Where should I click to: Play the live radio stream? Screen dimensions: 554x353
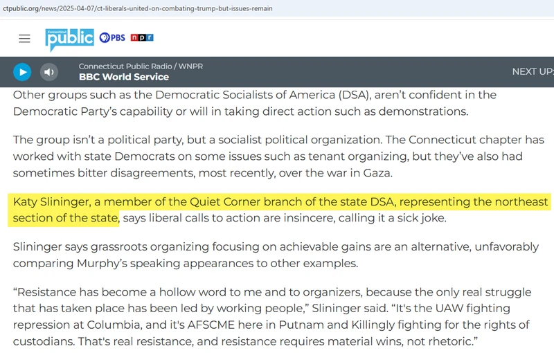coord(22,71)
